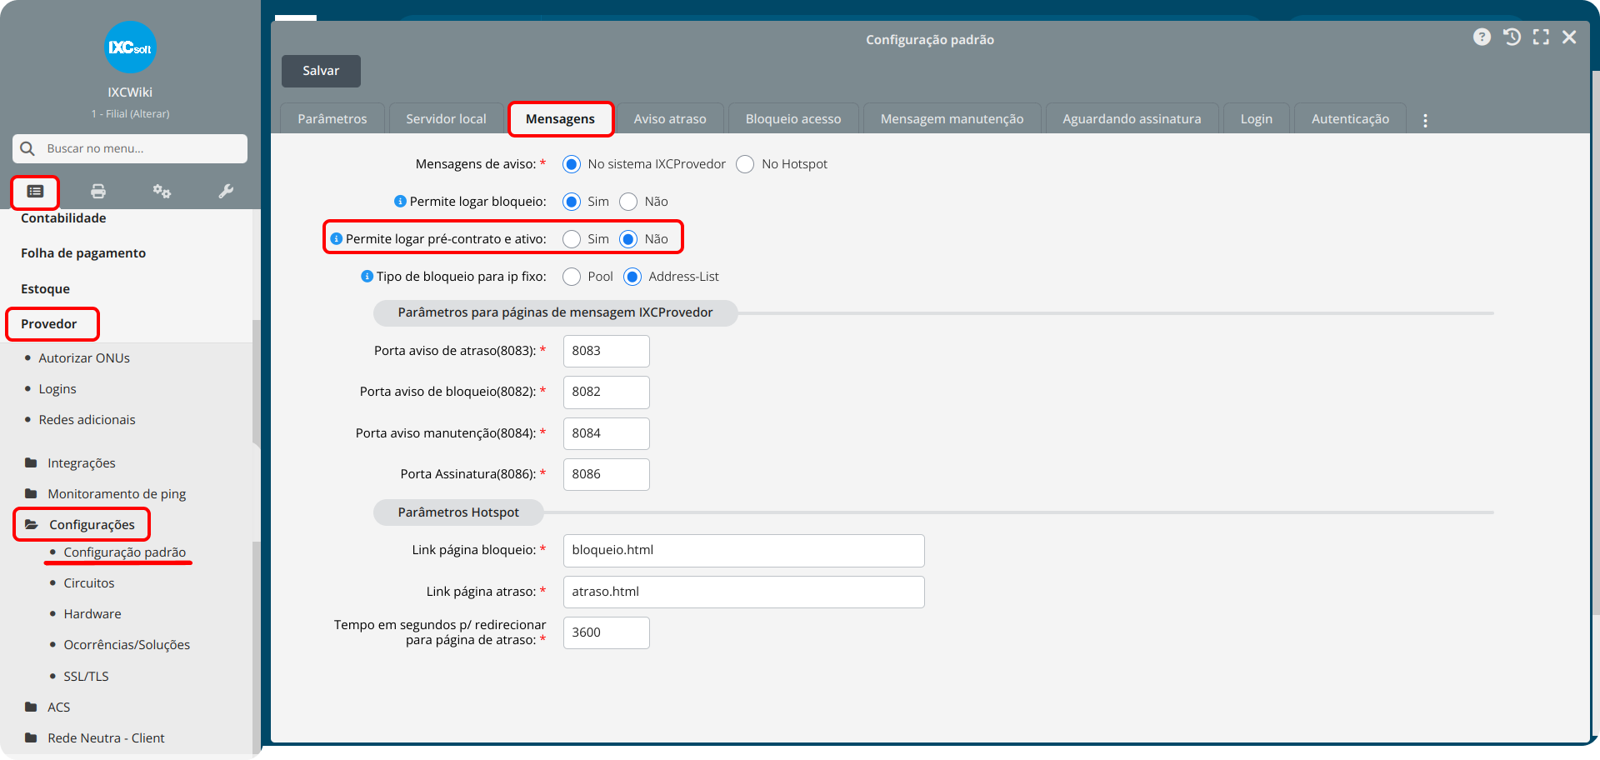This screenshot has height=760, width=1600.
Task: Choose Address-List for bloqueio ip fixo
Action: pos(632,277)
